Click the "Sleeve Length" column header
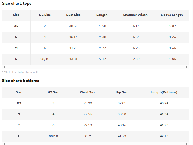 [171, 15]
